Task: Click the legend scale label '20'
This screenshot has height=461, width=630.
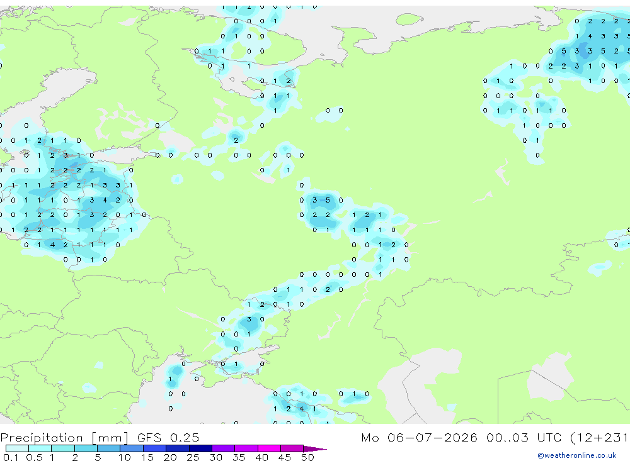Action: (x=170, y=457)
